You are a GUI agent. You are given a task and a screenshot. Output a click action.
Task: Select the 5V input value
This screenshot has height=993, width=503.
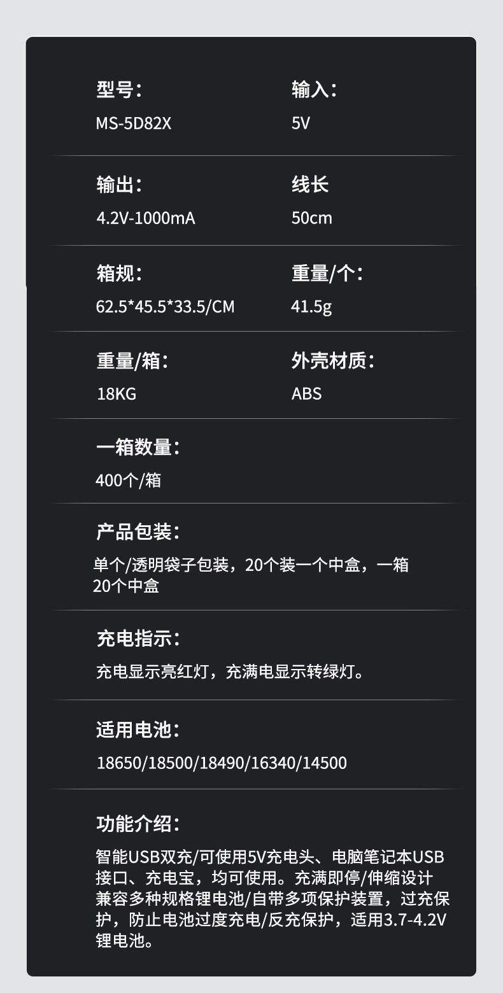[x=301, y=123]
